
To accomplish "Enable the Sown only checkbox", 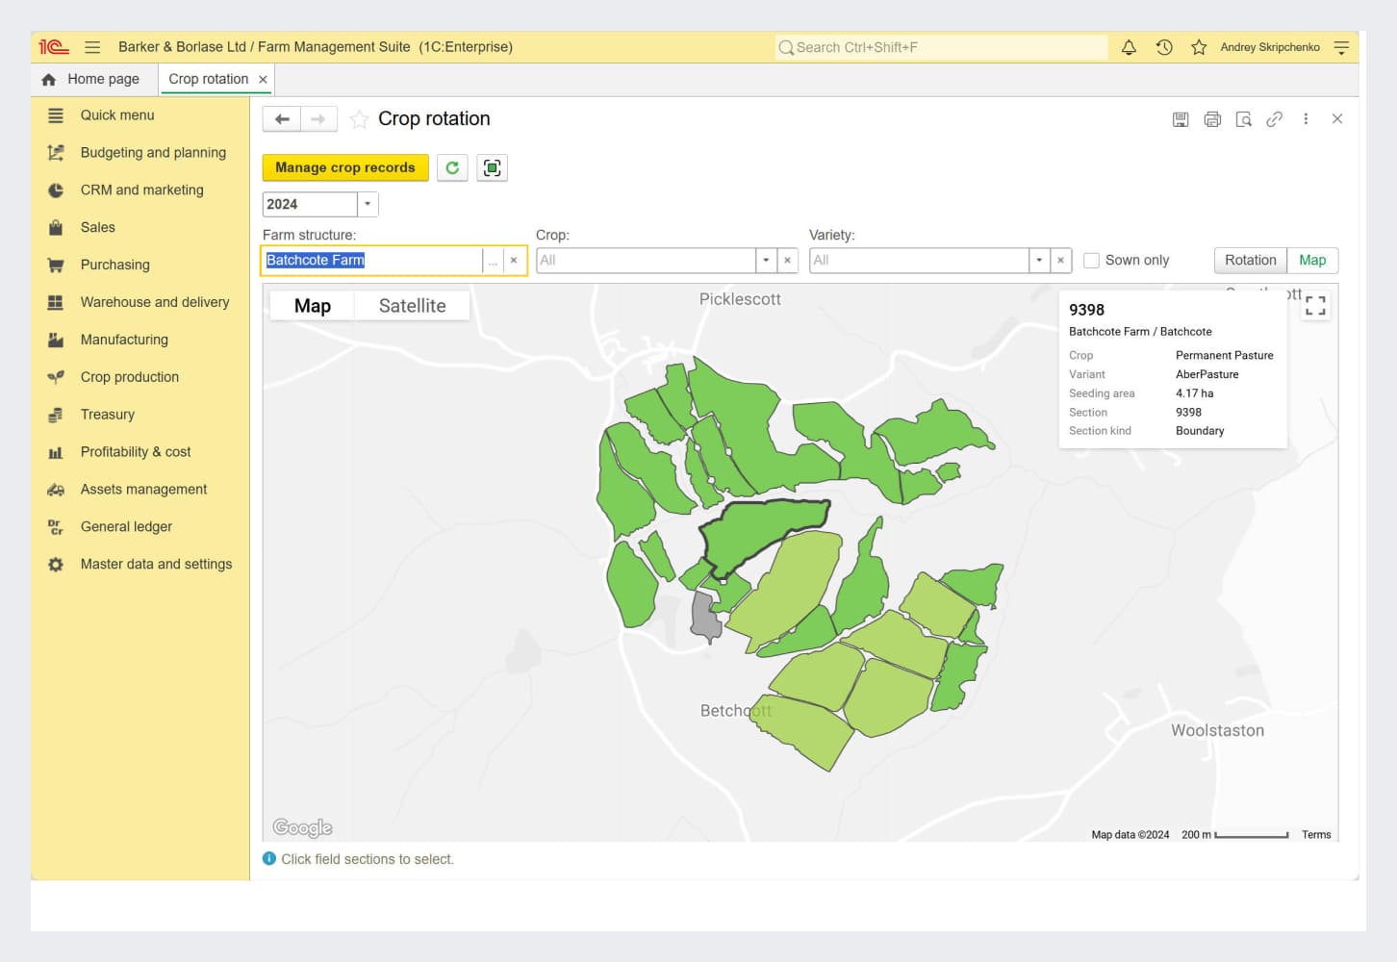I will (x=1091, y=261).
